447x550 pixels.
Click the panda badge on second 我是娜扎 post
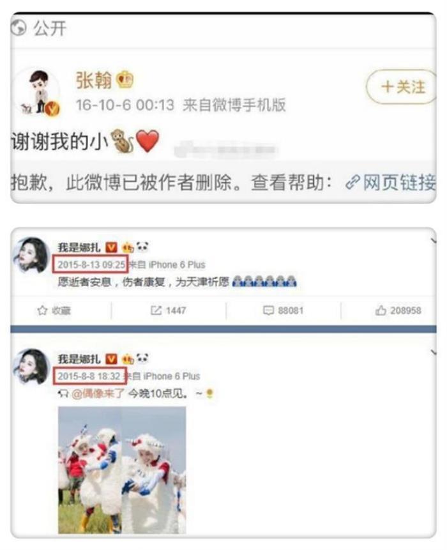click(142, 358)
